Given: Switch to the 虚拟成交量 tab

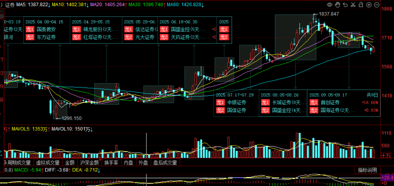Looking at the screenshot, I should click(x=48, y=163).
